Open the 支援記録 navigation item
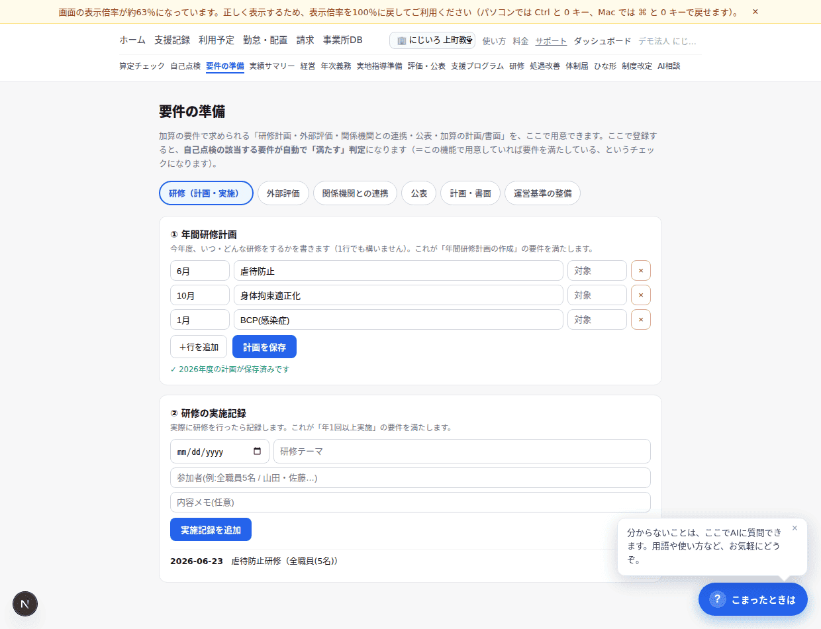This screenshot has width=821, height=629. click(172, 40)
